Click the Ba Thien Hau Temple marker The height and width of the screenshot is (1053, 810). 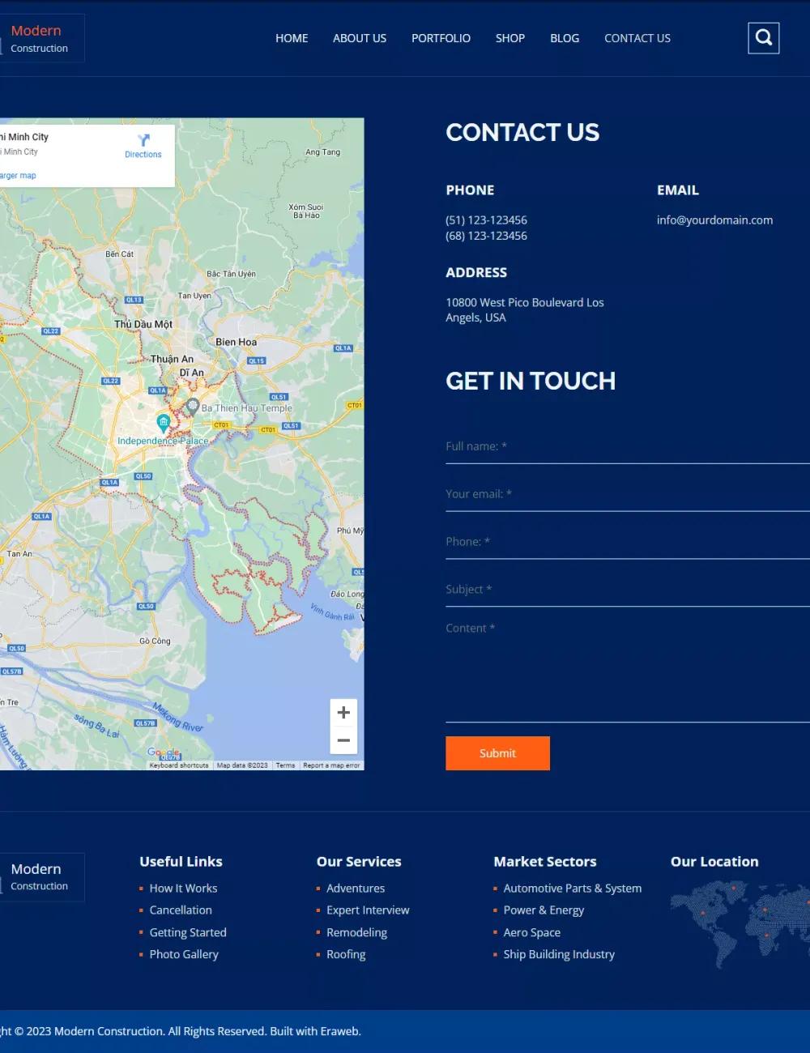click(x=193, y=405)
